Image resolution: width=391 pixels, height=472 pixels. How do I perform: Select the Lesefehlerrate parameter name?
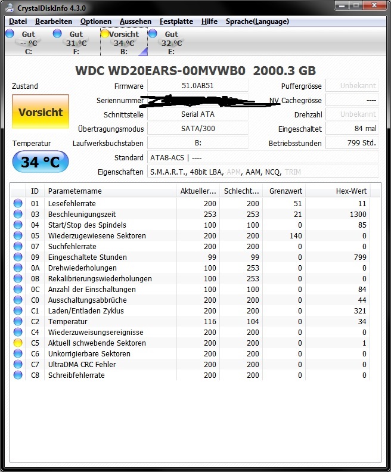point(72,203)
